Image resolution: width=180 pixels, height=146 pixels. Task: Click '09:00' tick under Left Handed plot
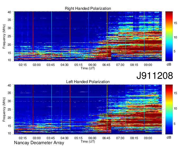[148, 138]
